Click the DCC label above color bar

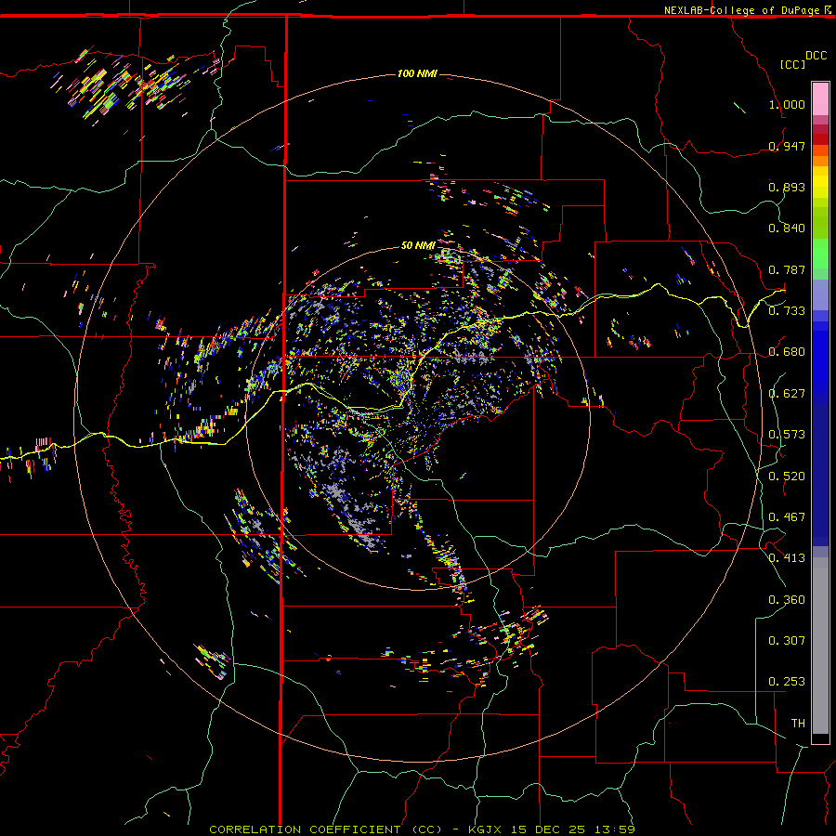[816, 56]
